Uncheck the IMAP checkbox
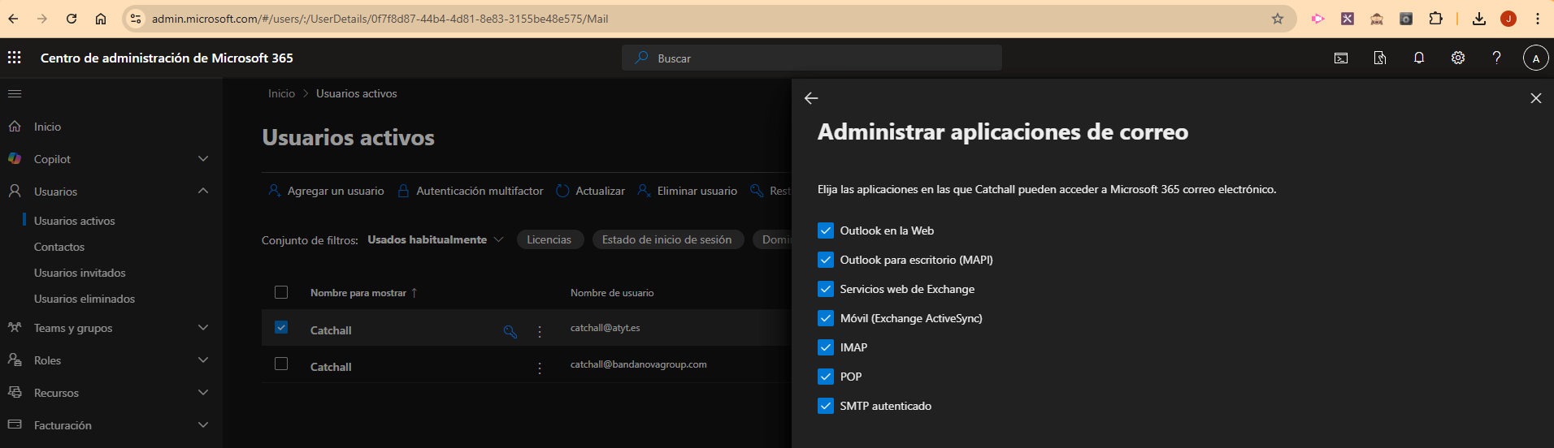This screenshot has width=1554, height=448. point(826,347)
